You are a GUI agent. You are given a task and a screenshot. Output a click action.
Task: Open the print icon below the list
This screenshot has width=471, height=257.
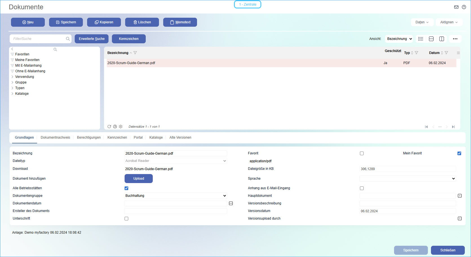pyautogui.click(x=115, y=127)
